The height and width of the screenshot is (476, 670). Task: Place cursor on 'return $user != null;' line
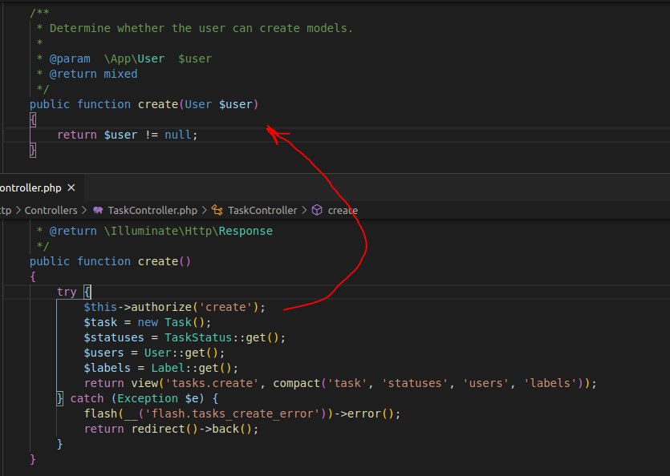pyautogui.click(x=128, y=135)
